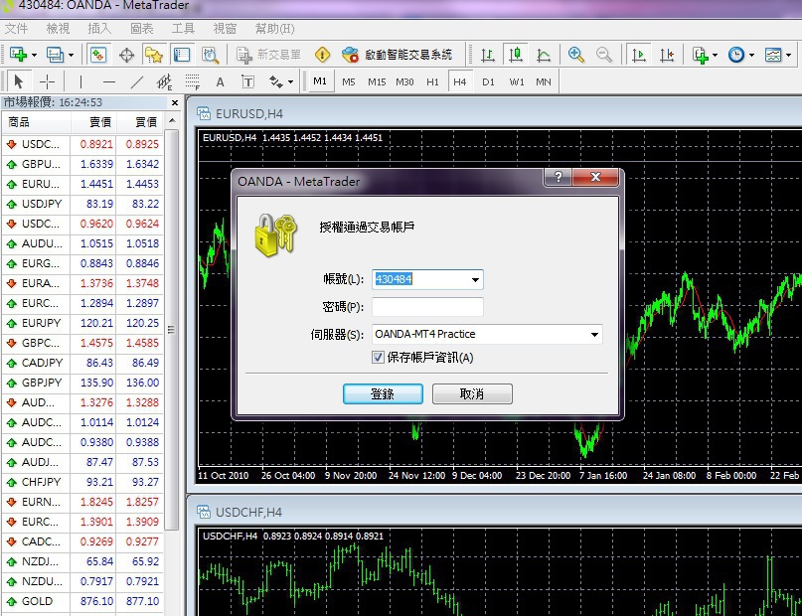Open the 檢視 menu
The height and width of the screenshot is (616, 802).
pyautogui.click(x=58, y=29)
